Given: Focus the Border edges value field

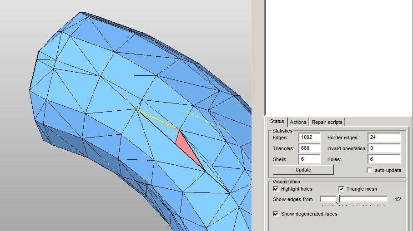Looking at the screenshot, I should [x=383, y=138].
